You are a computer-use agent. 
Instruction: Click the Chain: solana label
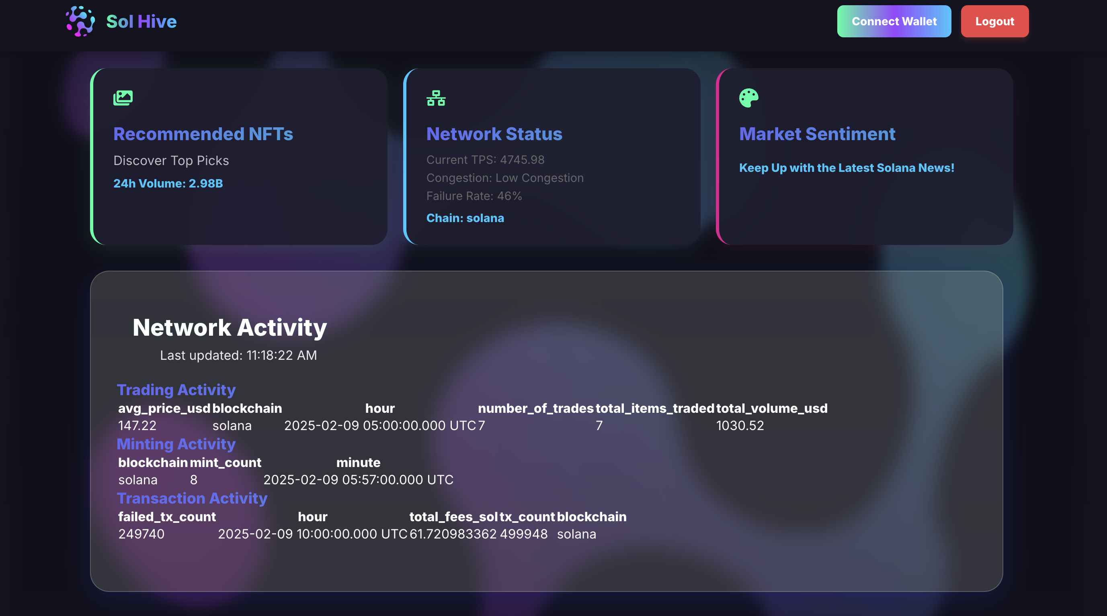pyautogui.click(x=465, y=218)
